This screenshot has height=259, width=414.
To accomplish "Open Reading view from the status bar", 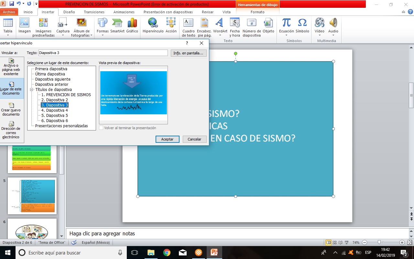I will coord(340,242).
